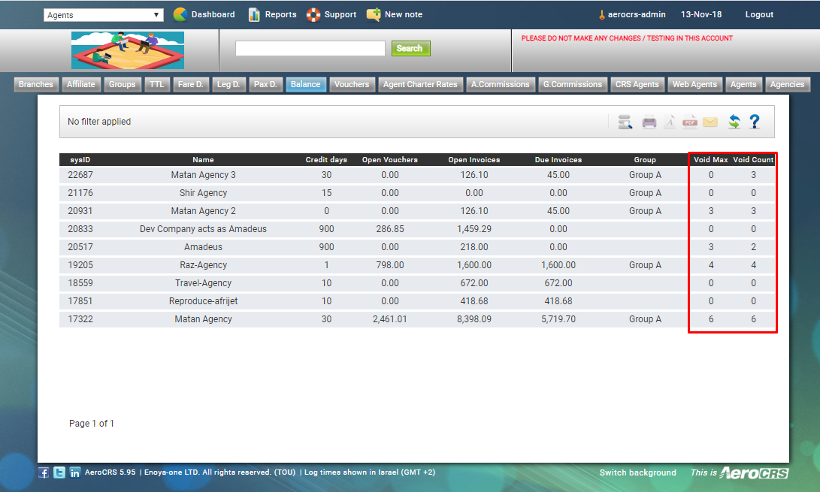Select the TTL tab
This screenshot has width=820, height=492.
[157, 85]
